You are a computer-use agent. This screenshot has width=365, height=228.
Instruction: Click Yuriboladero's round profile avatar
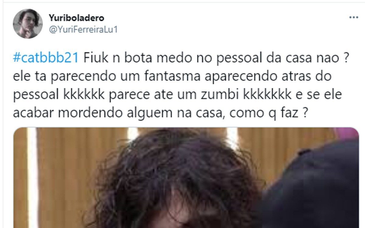pos(28,24)
